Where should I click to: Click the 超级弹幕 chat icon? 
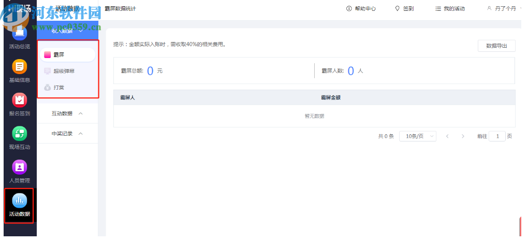(x=48, y=71)
